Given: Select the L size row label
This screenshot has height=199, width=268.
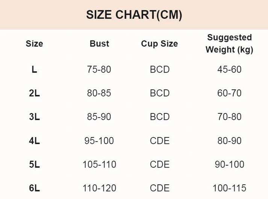Looking at the screenshot, I should (34, 69).
